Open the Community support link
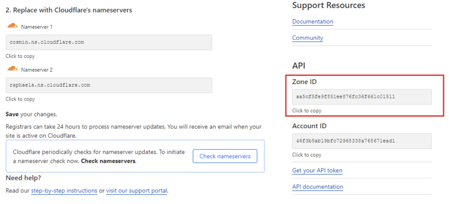Screen dimensions: 449x204 (307, 38)
